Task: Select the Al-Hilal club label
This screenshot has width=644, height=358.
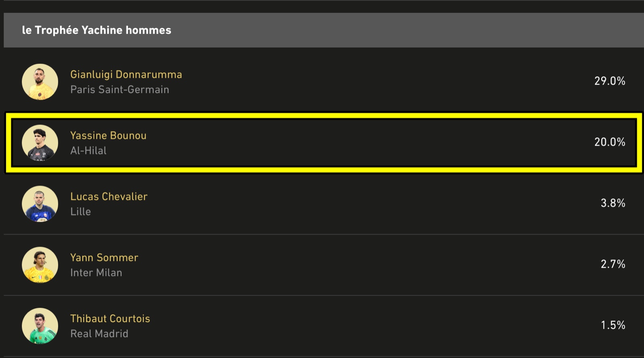Action: coord(89,151)
